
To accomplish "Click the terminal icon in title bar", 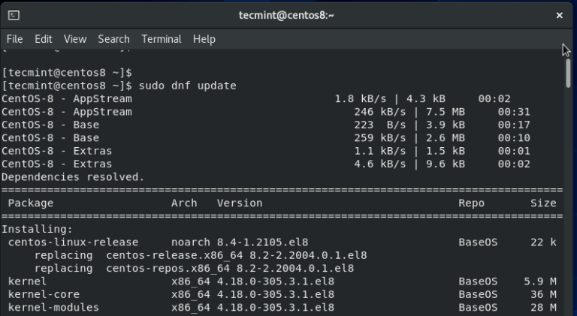I will [14, 15].
